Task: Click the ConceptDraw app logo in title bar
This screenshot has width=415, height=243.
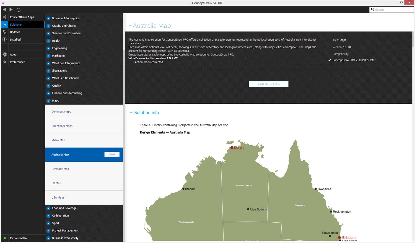Action: [3, 3]
